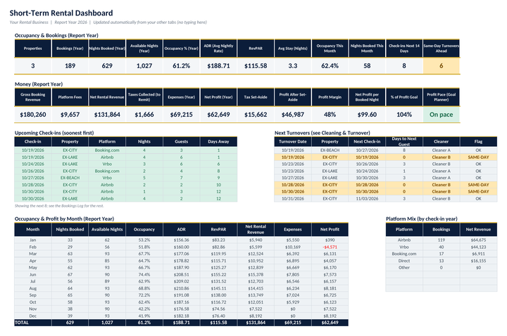
Task: Click EX-BEACH in the 10/19/2026 turnover row
Action: pyautogui.click(x=330, y=150)
